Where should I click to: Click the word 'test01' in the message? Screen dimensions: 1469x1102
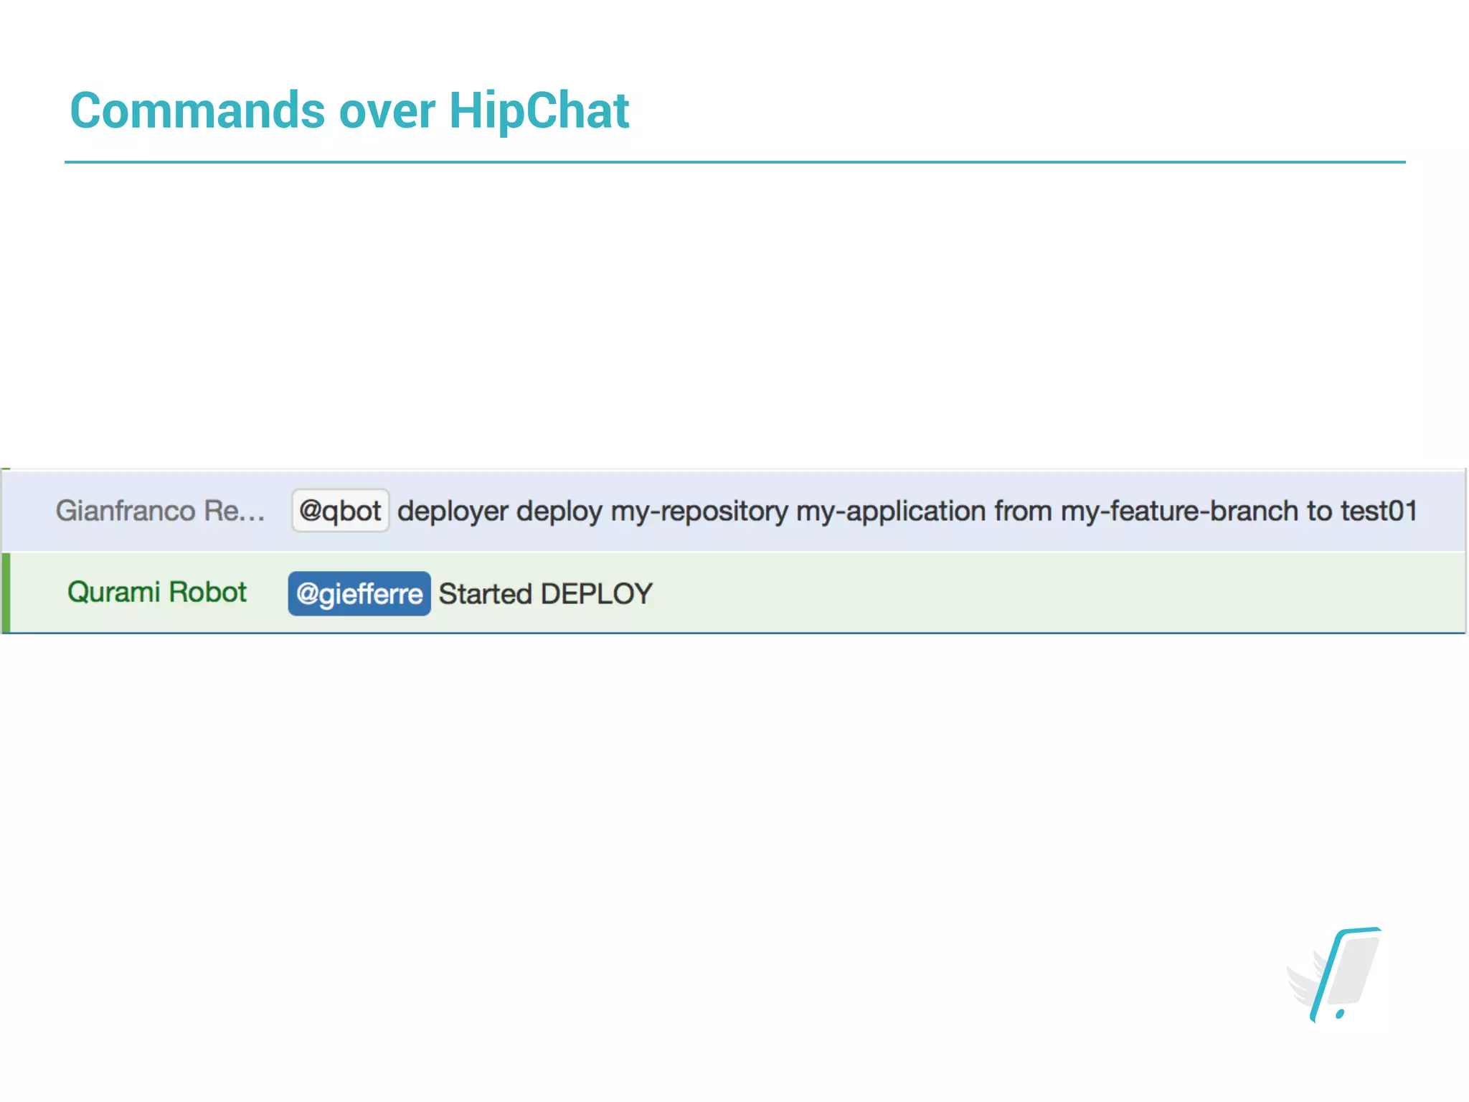pyautogui.click(x=1379, y=511)
